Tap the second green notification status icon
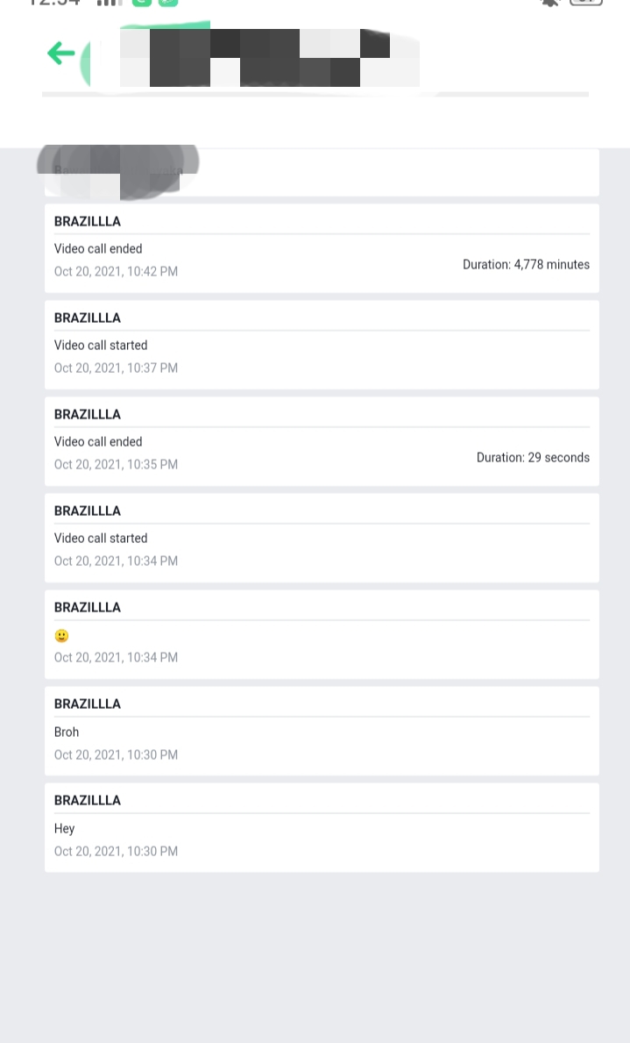 pos(168,3)
